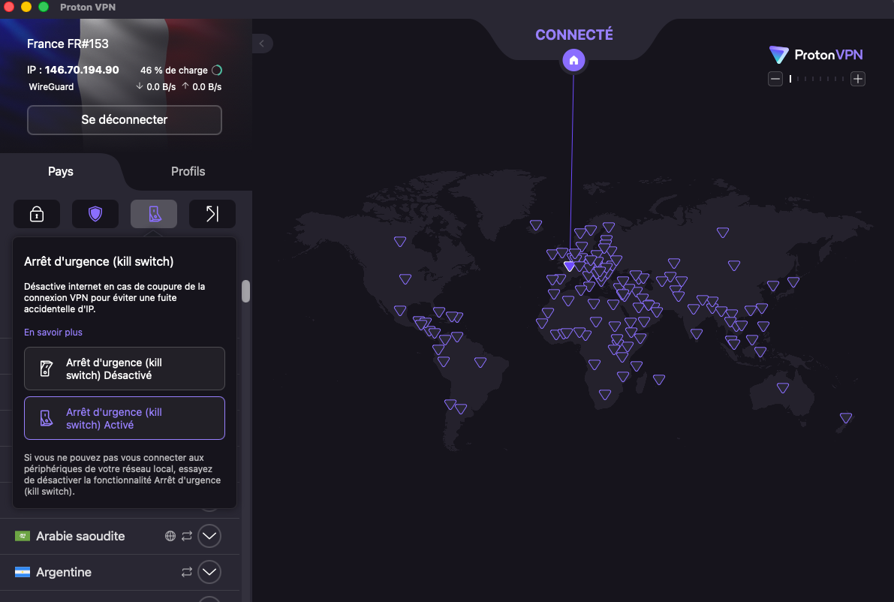
Task: Click the P2P arrows icon for Argentine
Action: [x=187, y=572]
